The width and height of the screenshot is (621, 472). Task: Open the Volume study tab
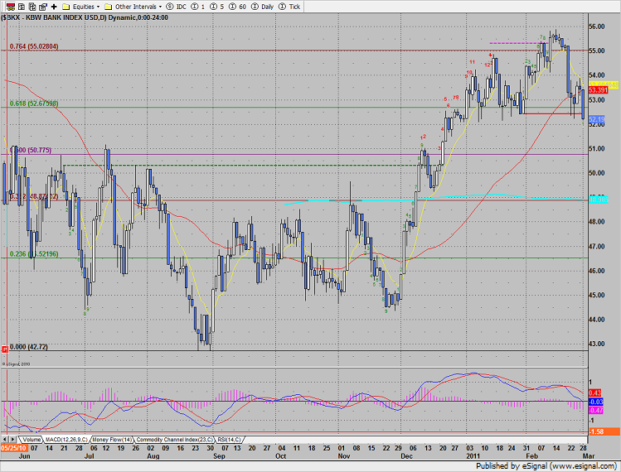click(x=32, y=440)
